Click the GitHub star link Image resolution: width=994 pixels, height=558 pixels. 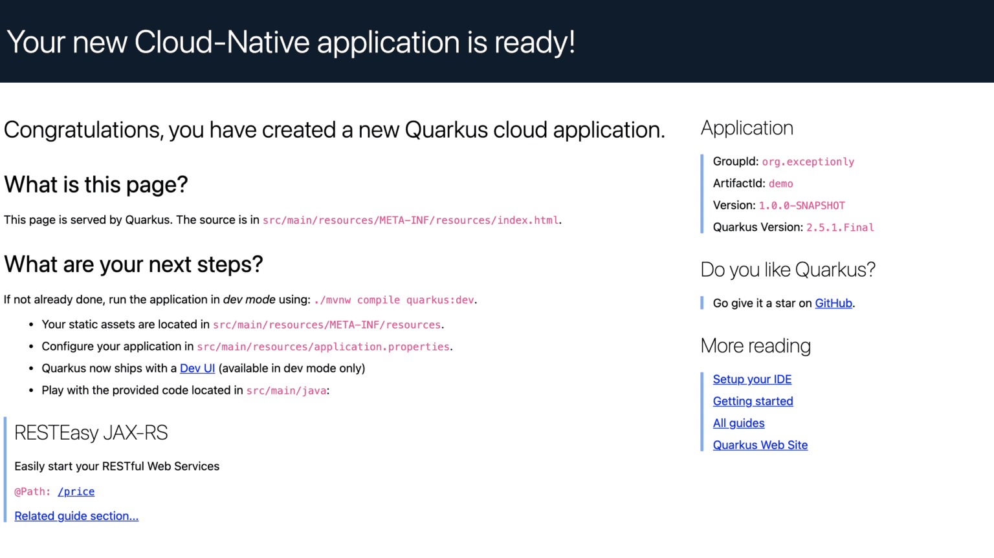[x=834, y=303]
